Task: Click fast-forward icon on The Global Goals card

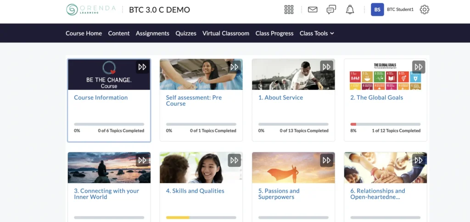Action: tap(419, 67)
